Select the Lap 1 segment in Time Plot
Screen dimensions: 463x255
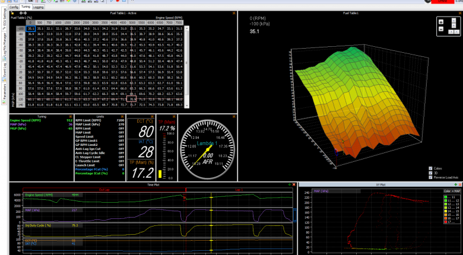[239, 190]
